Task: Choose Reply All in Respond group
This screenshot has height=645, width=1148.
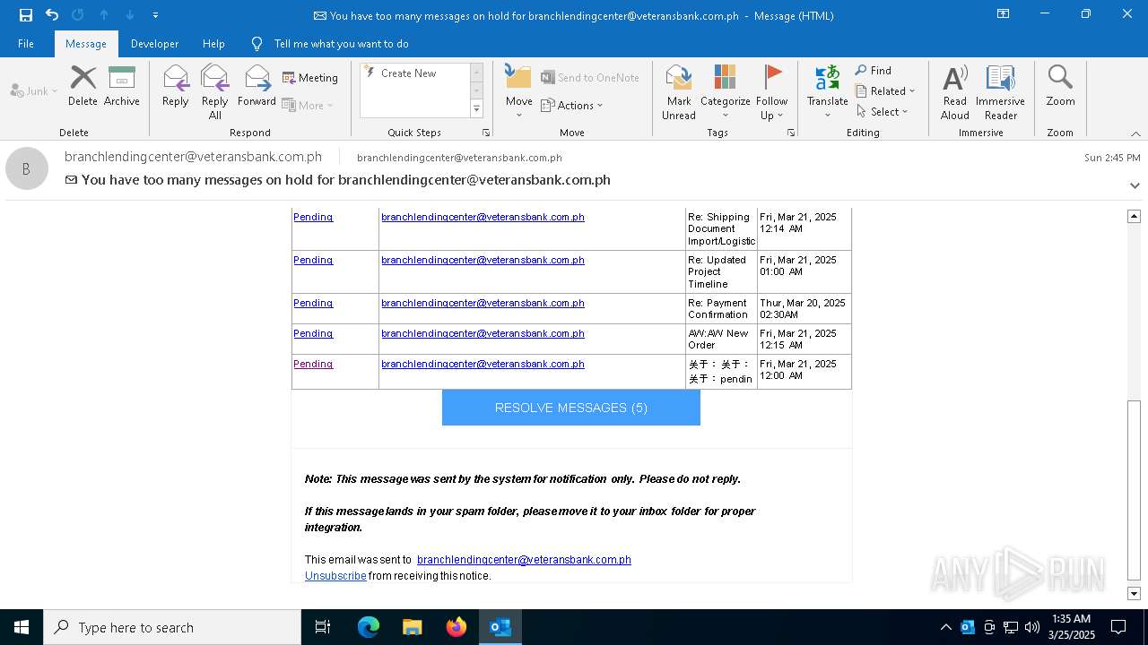Action: 214,91
